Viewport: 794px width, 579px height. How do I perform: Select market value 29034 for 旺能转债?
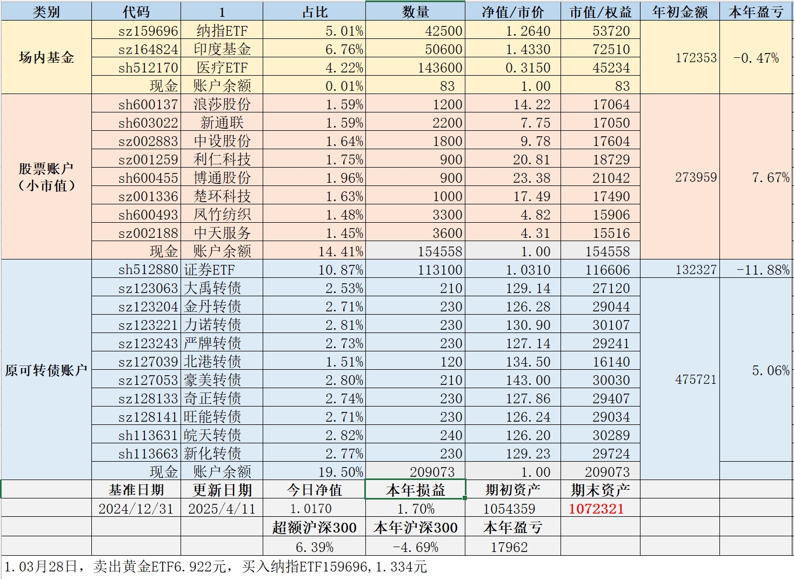tap(600, 416)
